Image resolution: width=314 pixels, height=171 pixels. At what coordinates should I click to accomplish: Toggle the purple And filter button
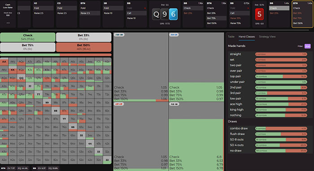[308, 46]
